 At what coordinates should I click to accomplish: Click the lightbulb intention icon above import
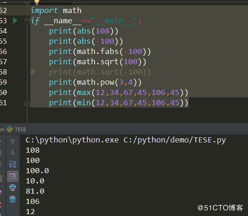37,2
